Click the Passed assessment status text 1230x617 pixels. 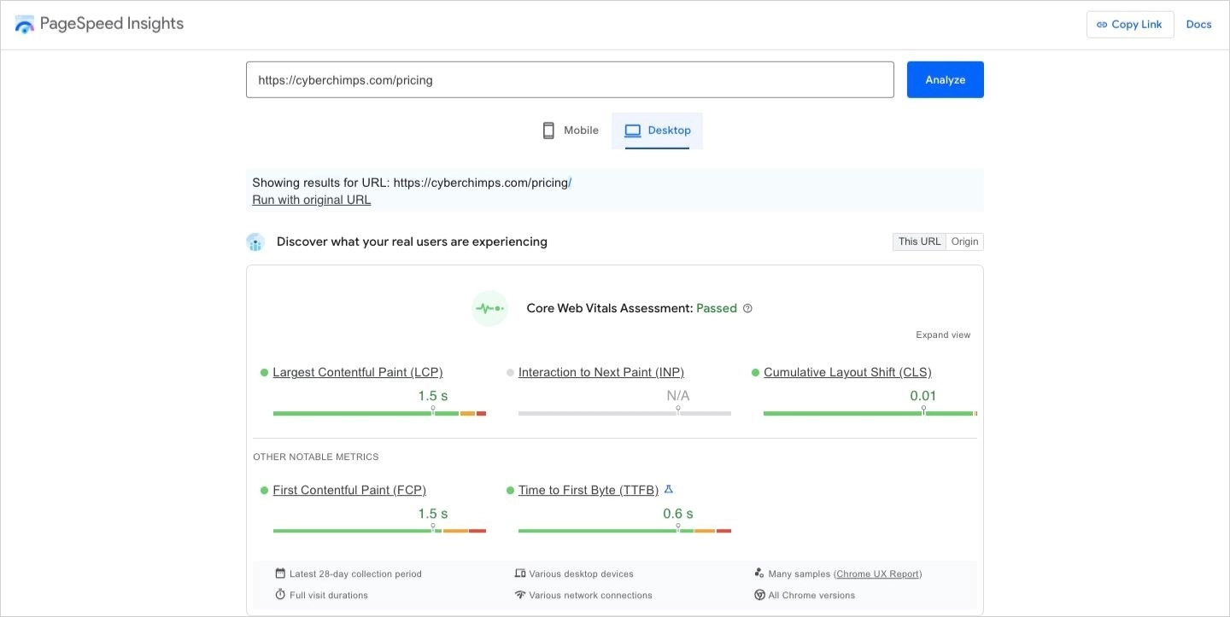tap(717, 309)
